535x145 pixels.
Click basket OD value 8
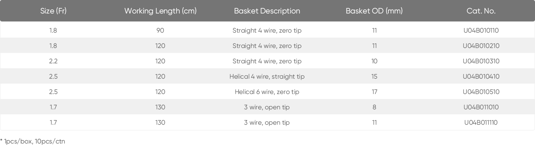tap(374, 107)
